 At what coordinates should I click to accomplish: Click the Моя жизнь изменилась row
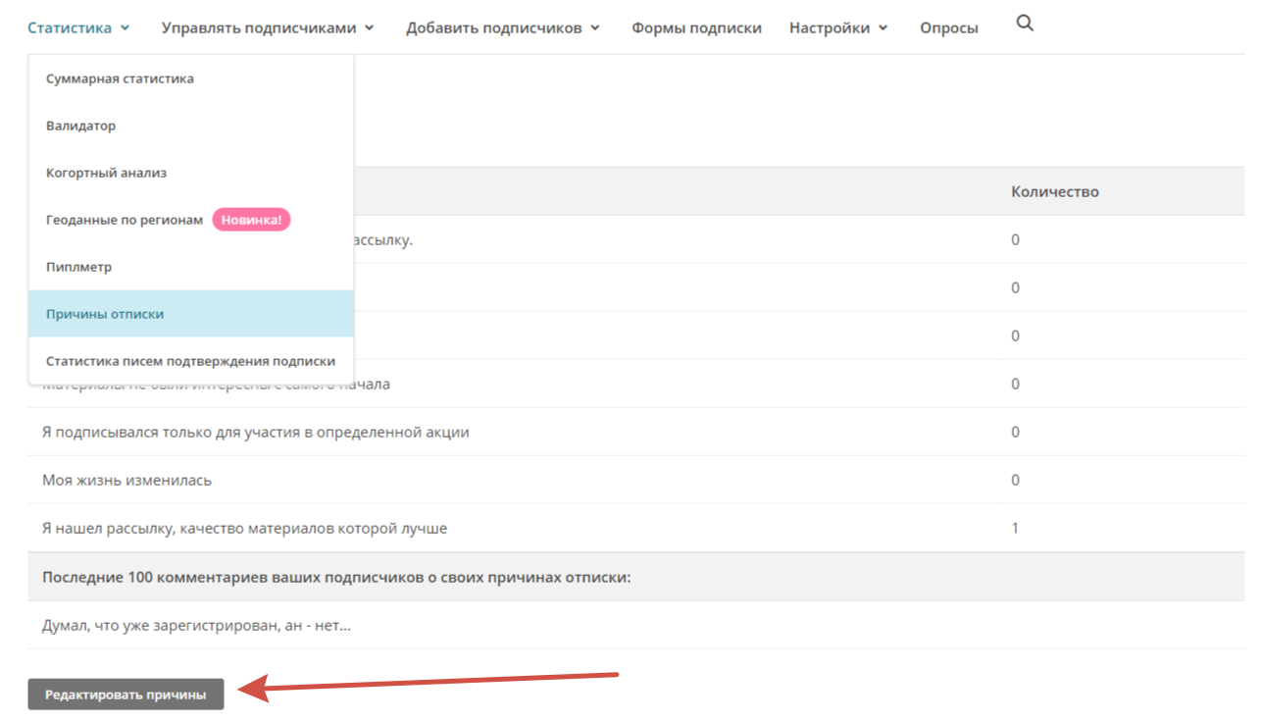coord(126,480)
